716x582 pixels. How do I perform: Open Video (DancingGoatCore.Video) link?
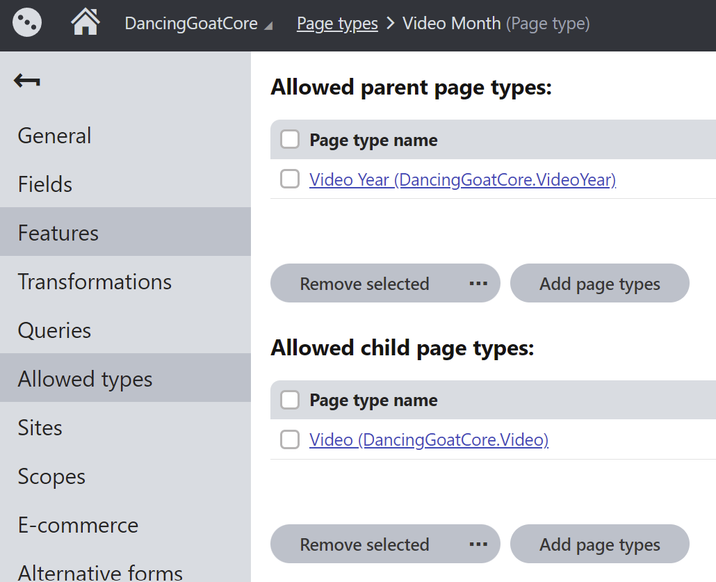point(429,440)
